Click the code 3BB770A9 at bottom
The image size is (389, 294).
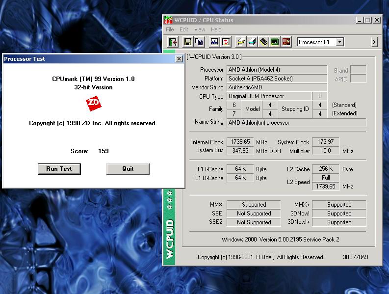click(356, 257)
